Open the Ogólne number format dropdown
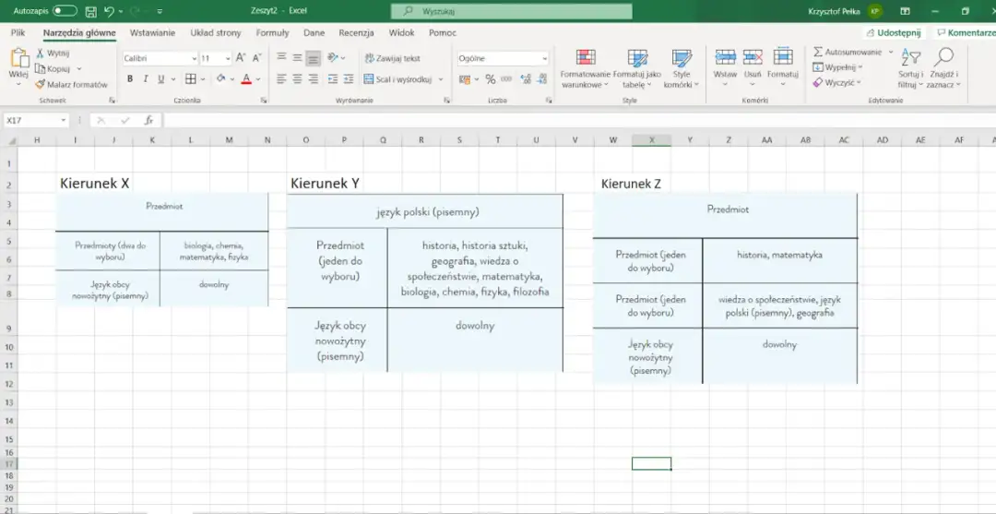The image size is (996, 514). click(x=542, y=58)
